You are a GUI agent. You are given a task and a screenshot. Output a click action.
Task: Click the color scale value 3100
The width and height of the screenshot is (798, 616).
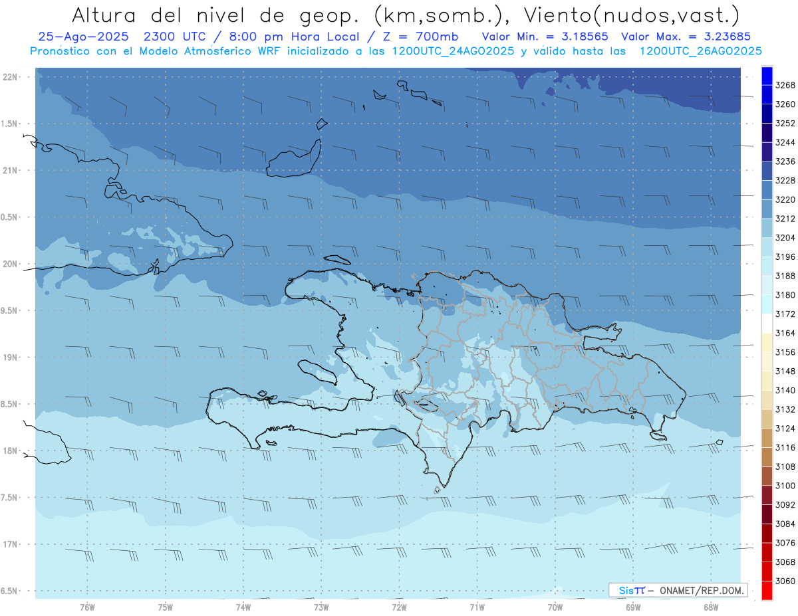(x=785, y=485)
